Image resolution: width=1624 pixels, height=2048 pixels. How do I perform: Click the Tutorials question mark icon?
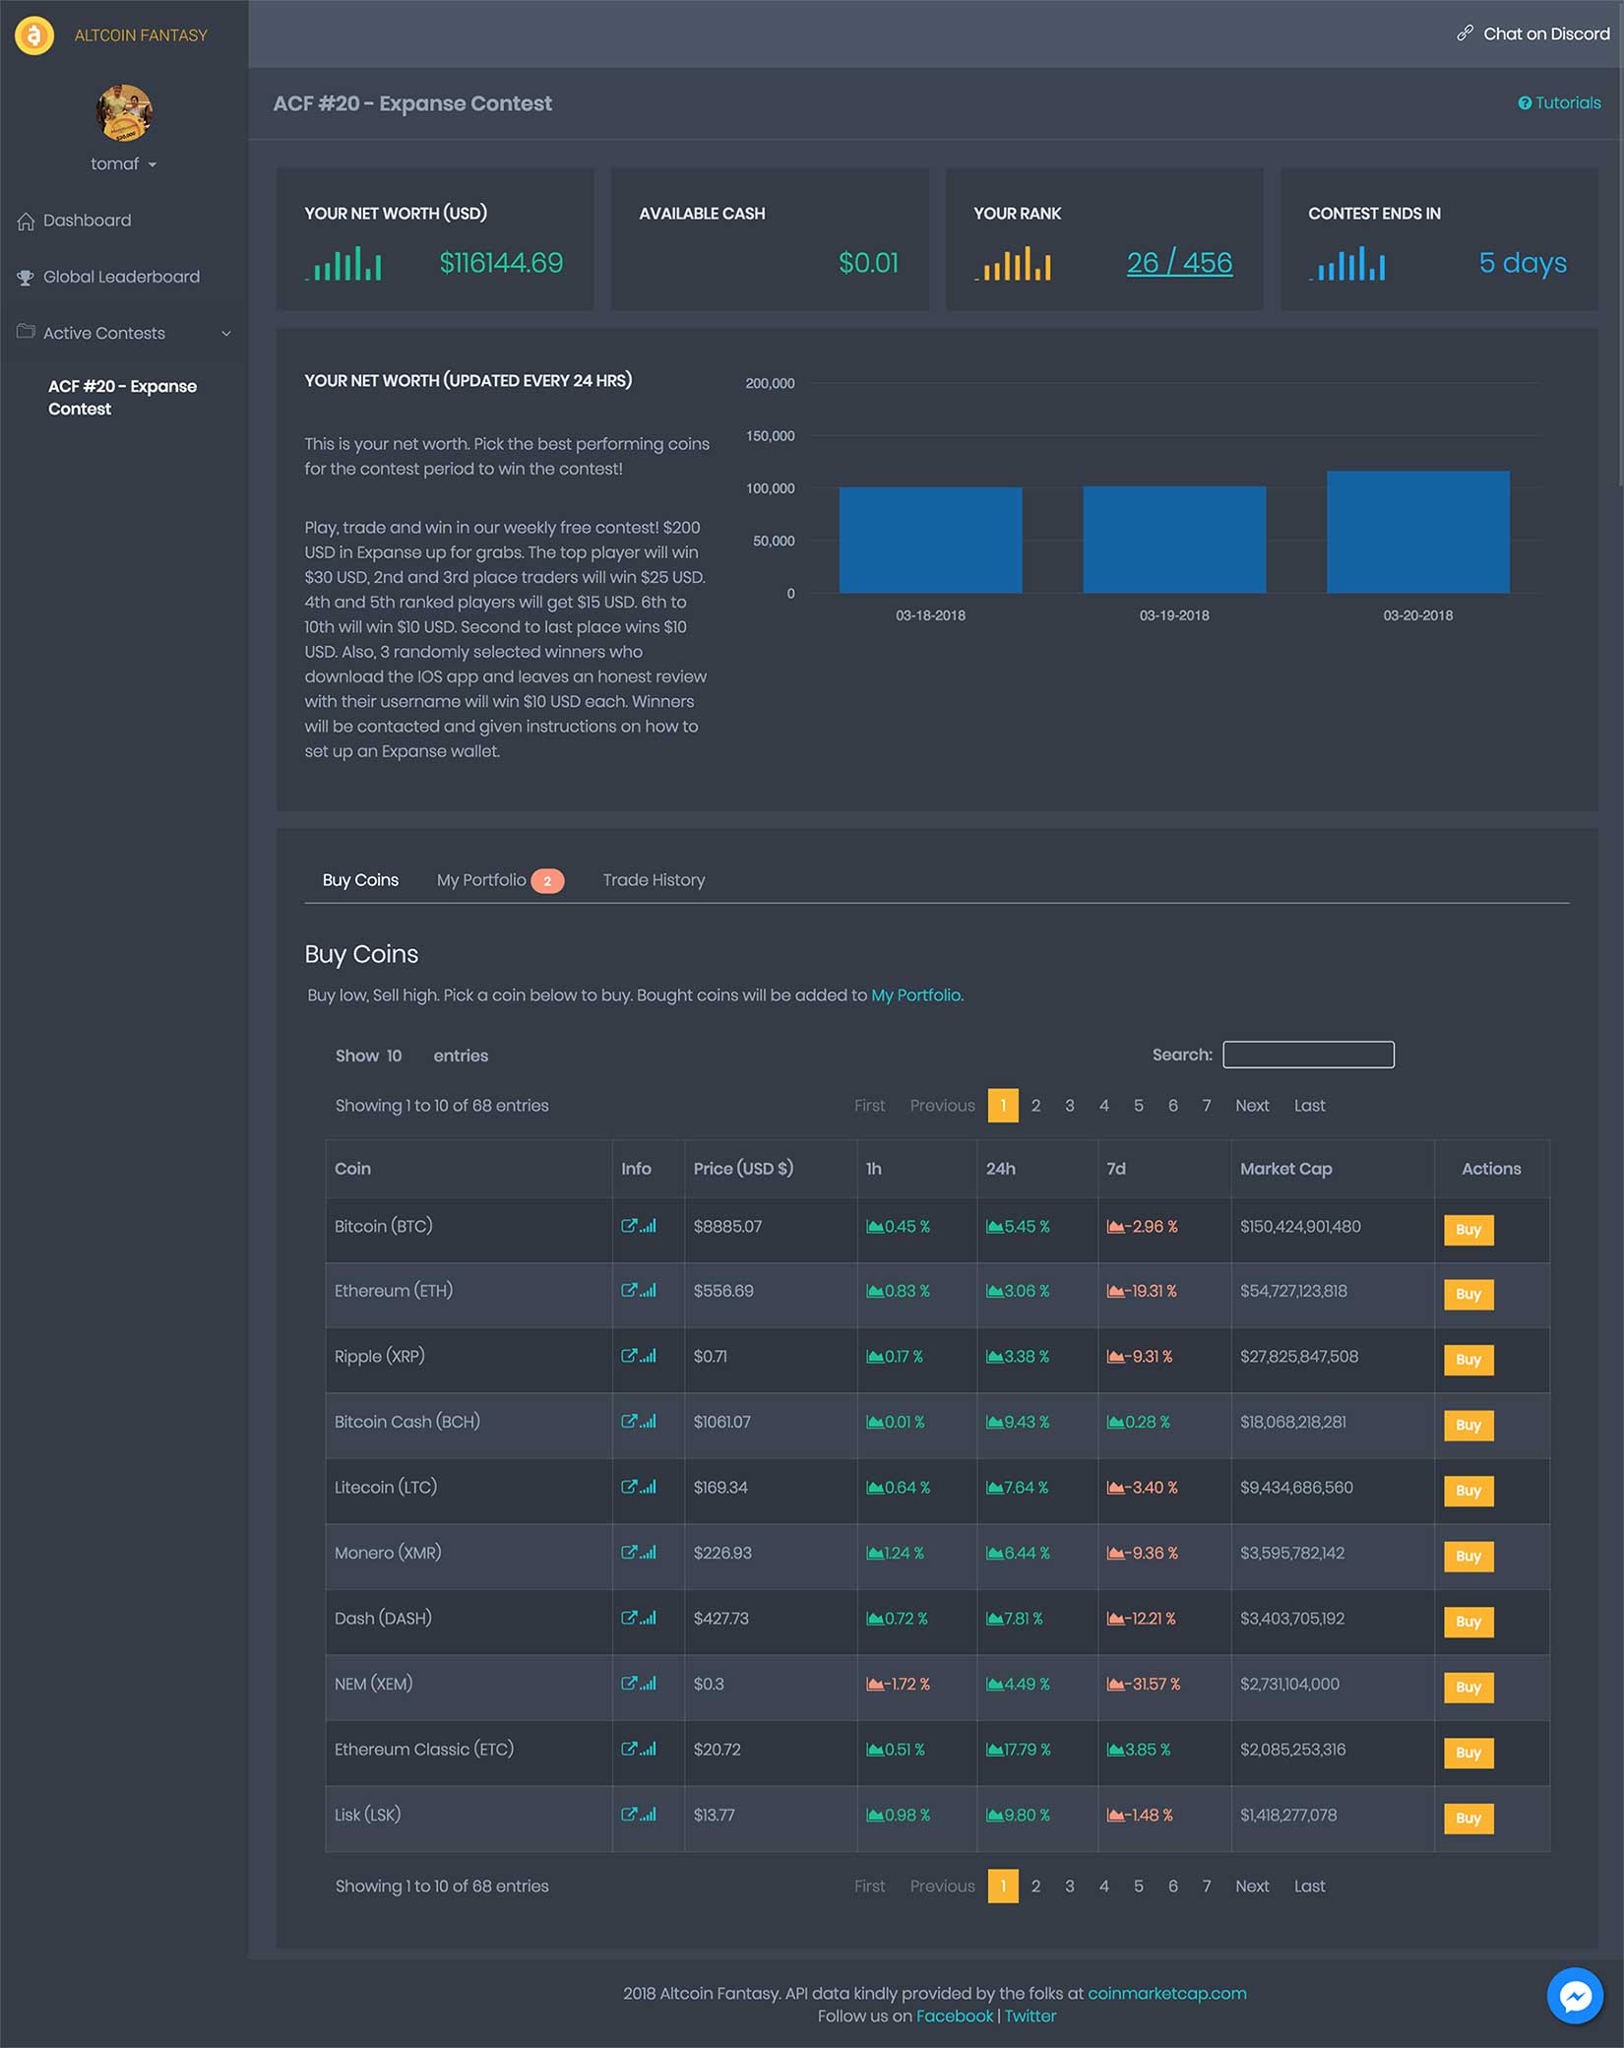click(1525, 103)
